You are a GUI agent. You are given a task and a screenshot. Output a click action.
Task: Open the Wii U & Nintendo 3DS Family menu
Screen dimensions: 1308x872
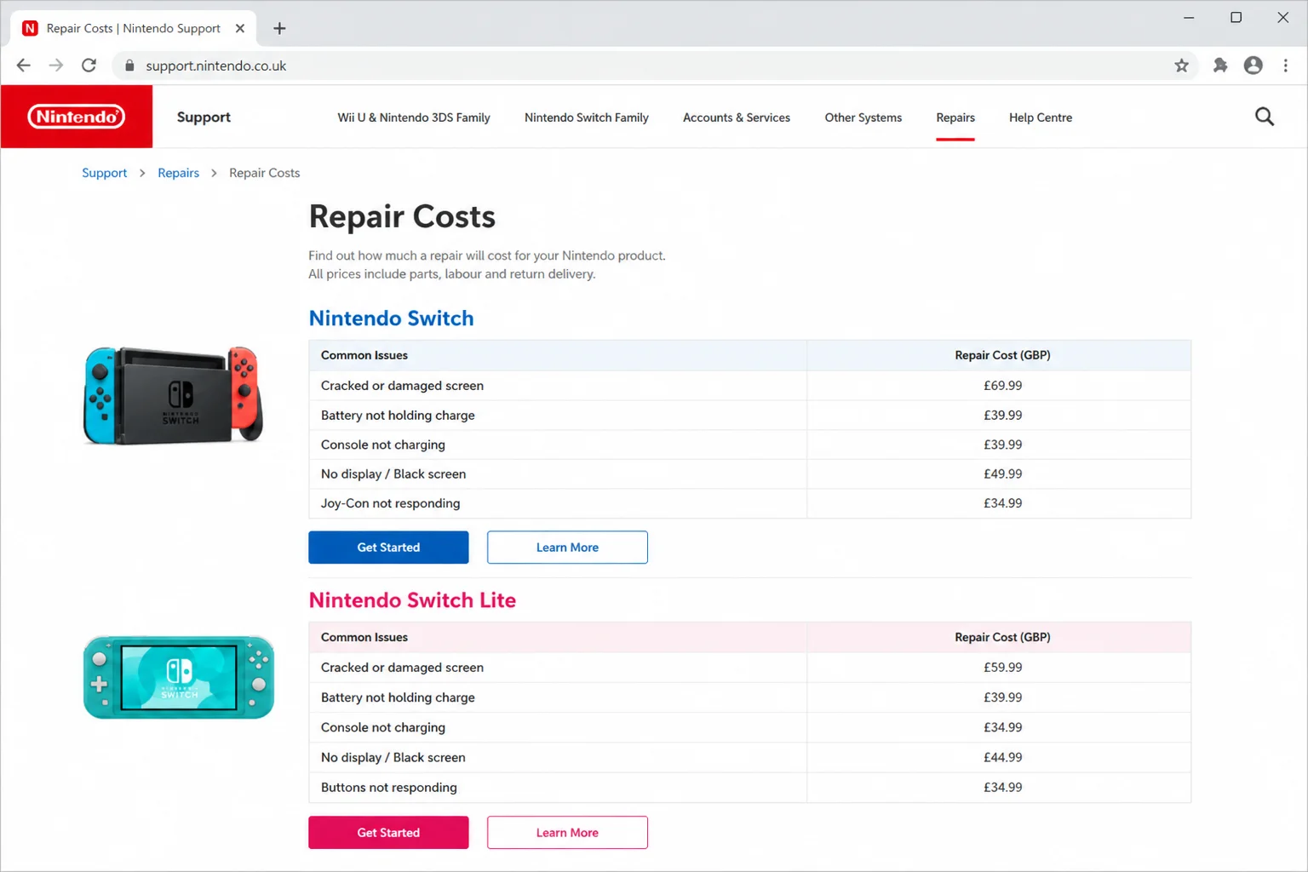414,118
